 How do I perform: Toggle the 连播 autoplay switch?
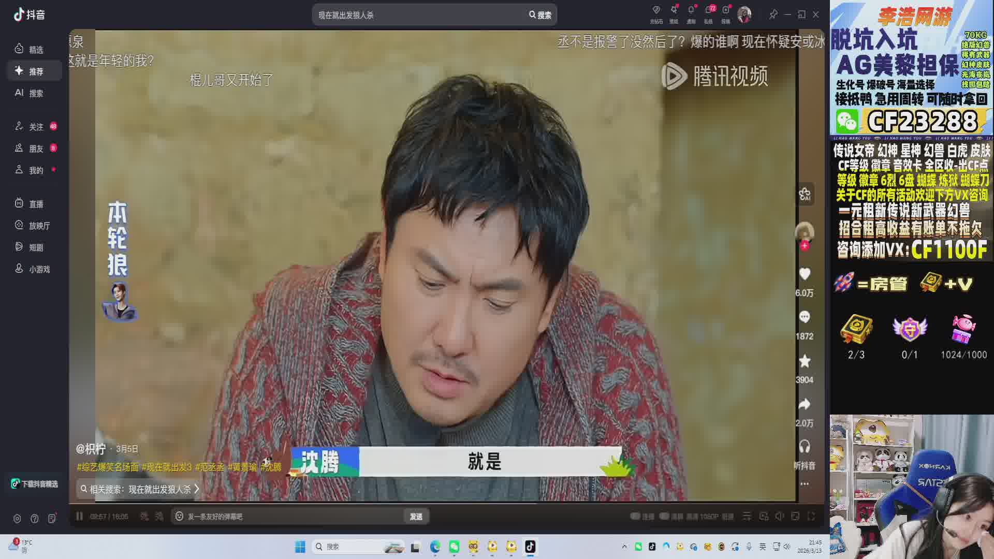636,516
